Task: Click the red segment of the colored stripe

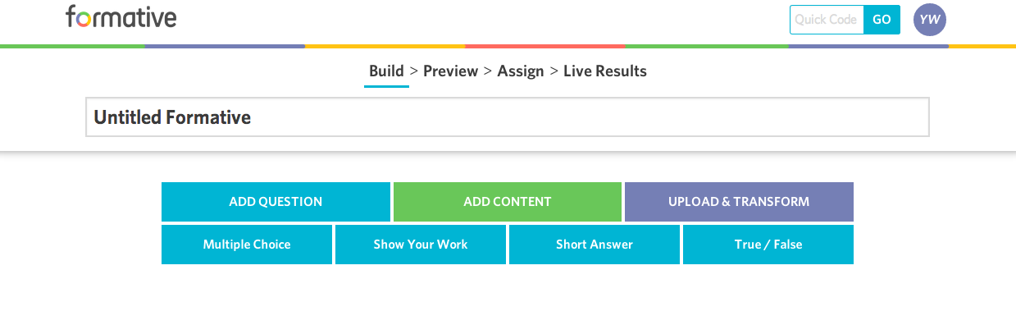Action: tap(544, 46)
